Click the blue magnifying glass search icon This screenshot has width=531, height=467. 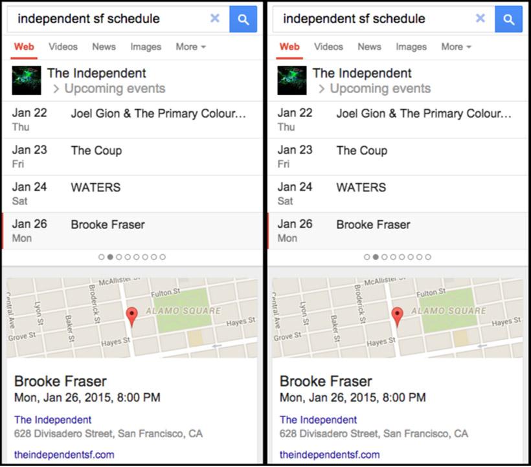coord(243,19)
